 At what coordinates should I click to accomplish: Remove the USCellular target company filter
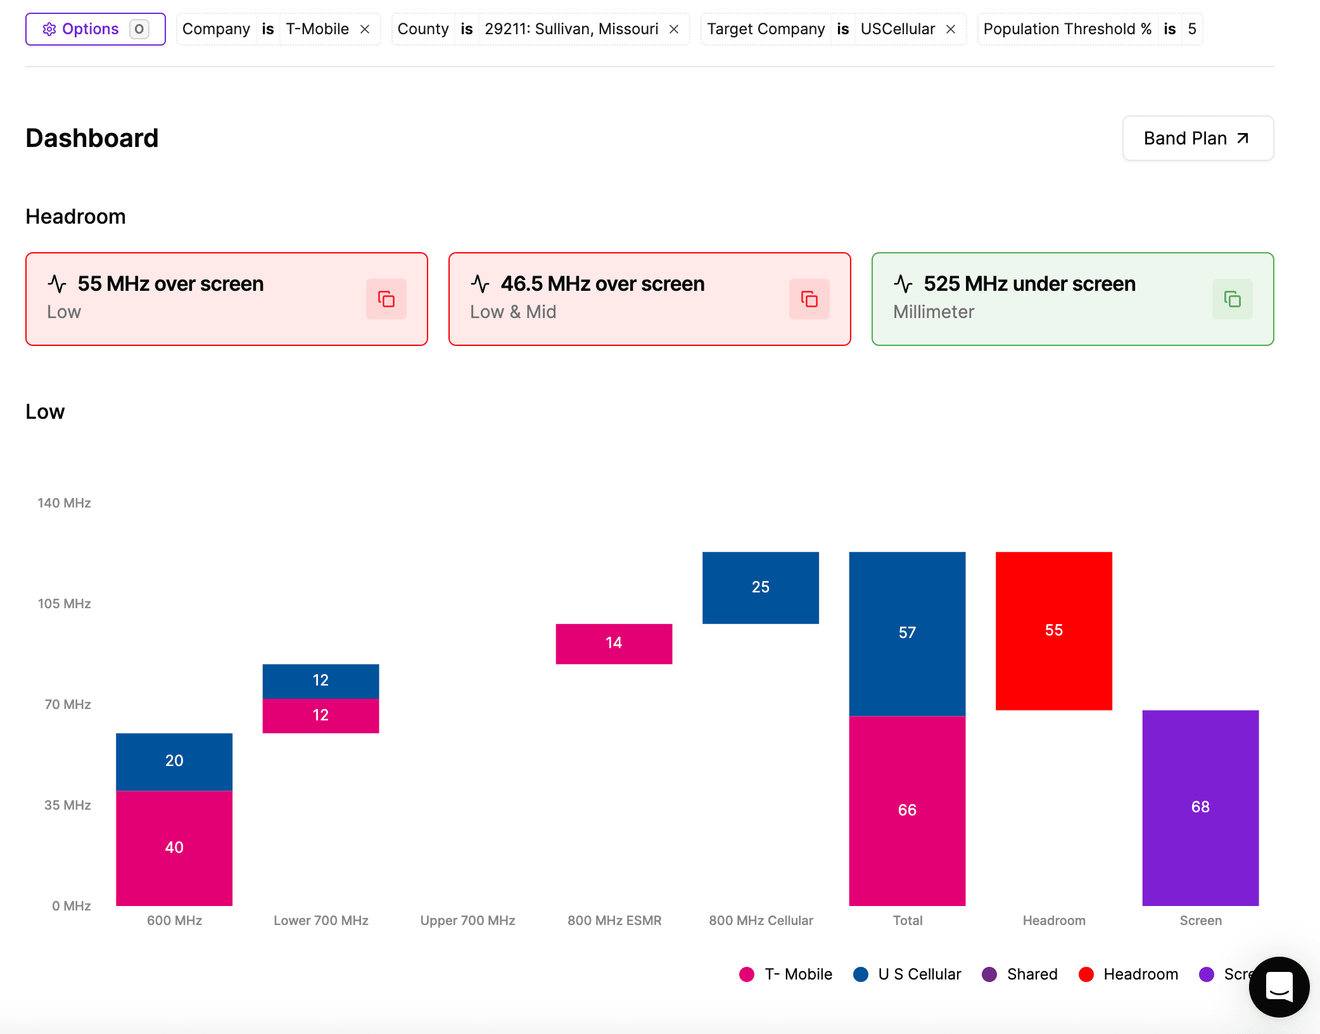pyautogui.click(x=951, y=29)
